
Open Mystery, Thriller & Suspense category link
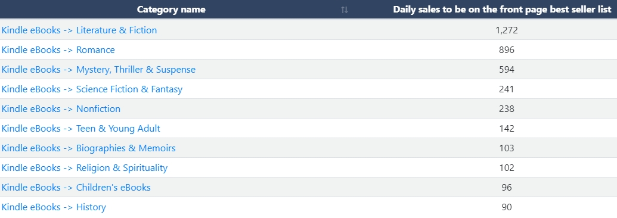pyautogui.click(x=98, y=69)
